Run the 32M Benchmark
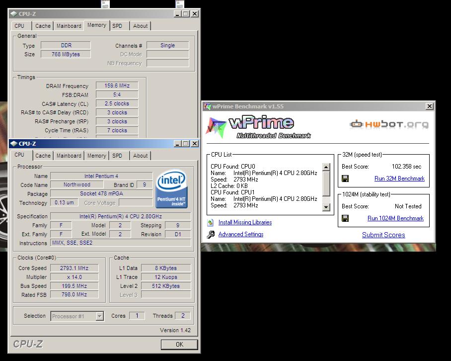Image resolution: width=451 pixels, height=361 pixels. tap(399, 179)
